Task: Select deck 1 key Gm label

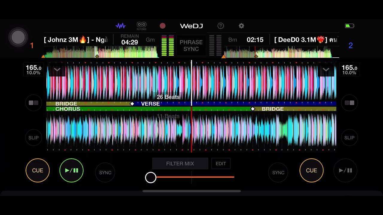Action: [150, 40]
